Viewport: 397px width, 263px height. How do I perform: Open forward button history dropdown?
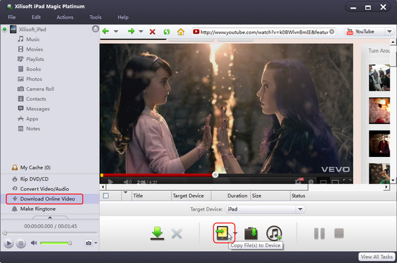pos(141,32)
